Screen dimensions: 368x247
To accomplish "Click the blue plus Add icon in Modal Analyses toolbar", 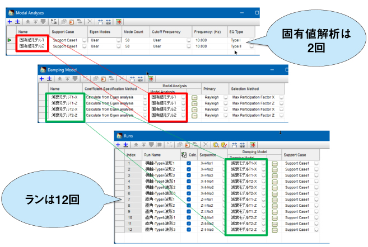I will [x=10, y=22].
